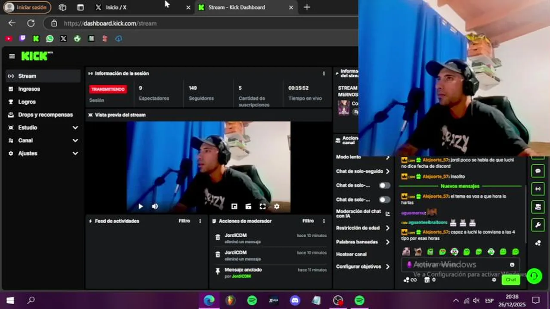Enter fullscreen on stream preview
The width and height of the screenshot is (550, 309).
pyautogui.click(x=263, y=206)
